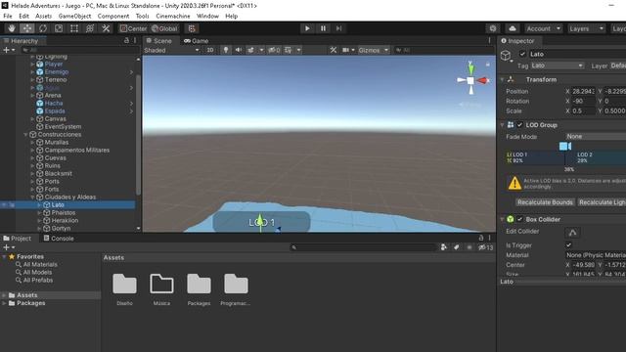Collapse the Construcciones group

click(26, 135)
